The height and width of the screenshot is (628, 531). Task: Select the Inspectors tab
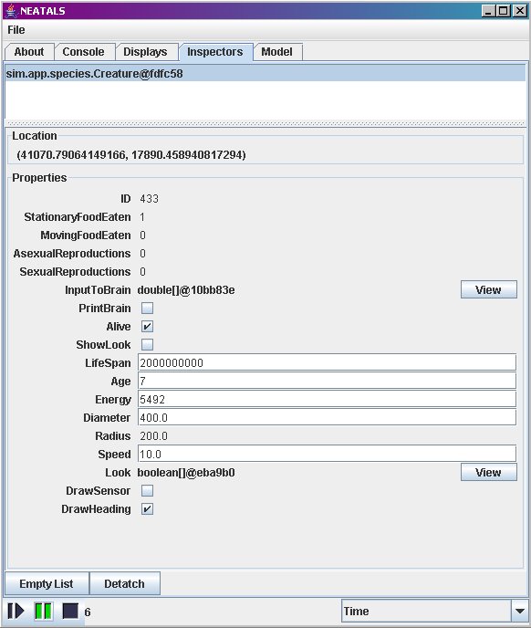point(215,52)
